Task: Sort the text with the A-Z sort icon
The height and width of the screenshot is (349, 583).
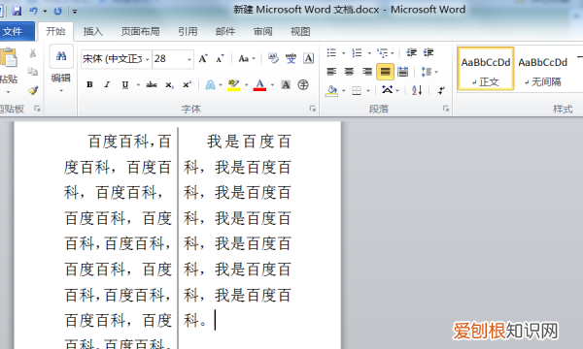Action: (x=417, y=90)
